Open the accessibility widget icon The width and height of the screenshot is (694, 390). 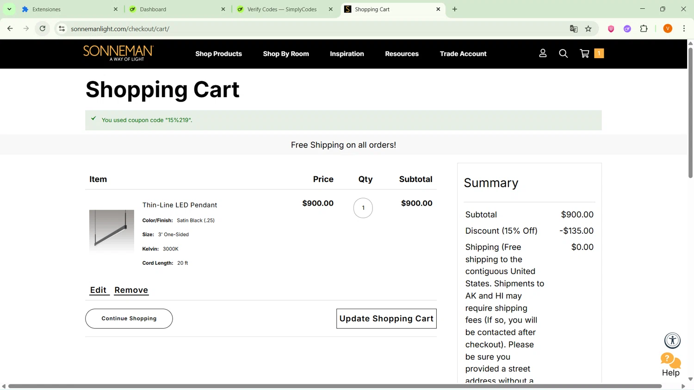click(x=672, y=341)
